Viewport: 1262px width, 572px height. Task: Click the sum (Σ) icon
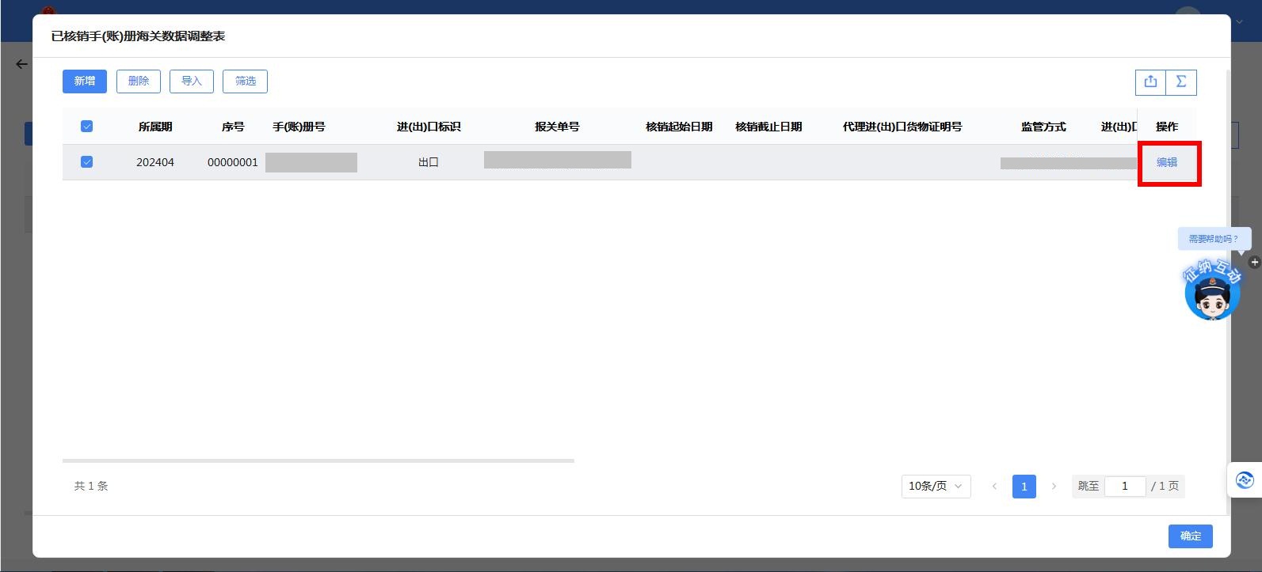tap(1180, 81)
